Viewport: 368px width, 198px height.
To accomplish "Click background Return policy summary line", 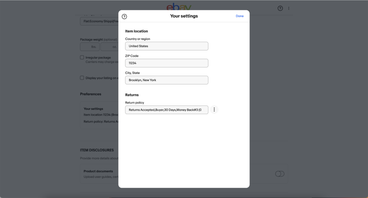I will [x=101, y=122].
